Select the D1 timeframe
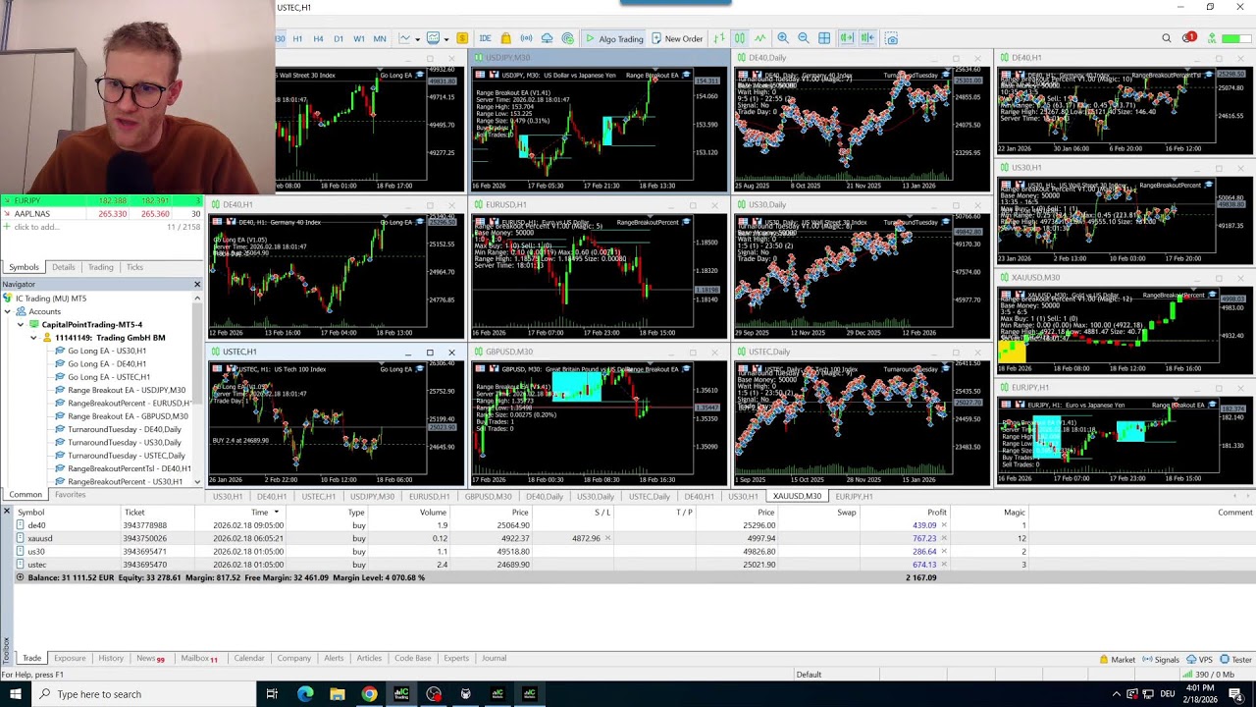The height and width of the screenshot is (707, 1256). coord(339,38)
